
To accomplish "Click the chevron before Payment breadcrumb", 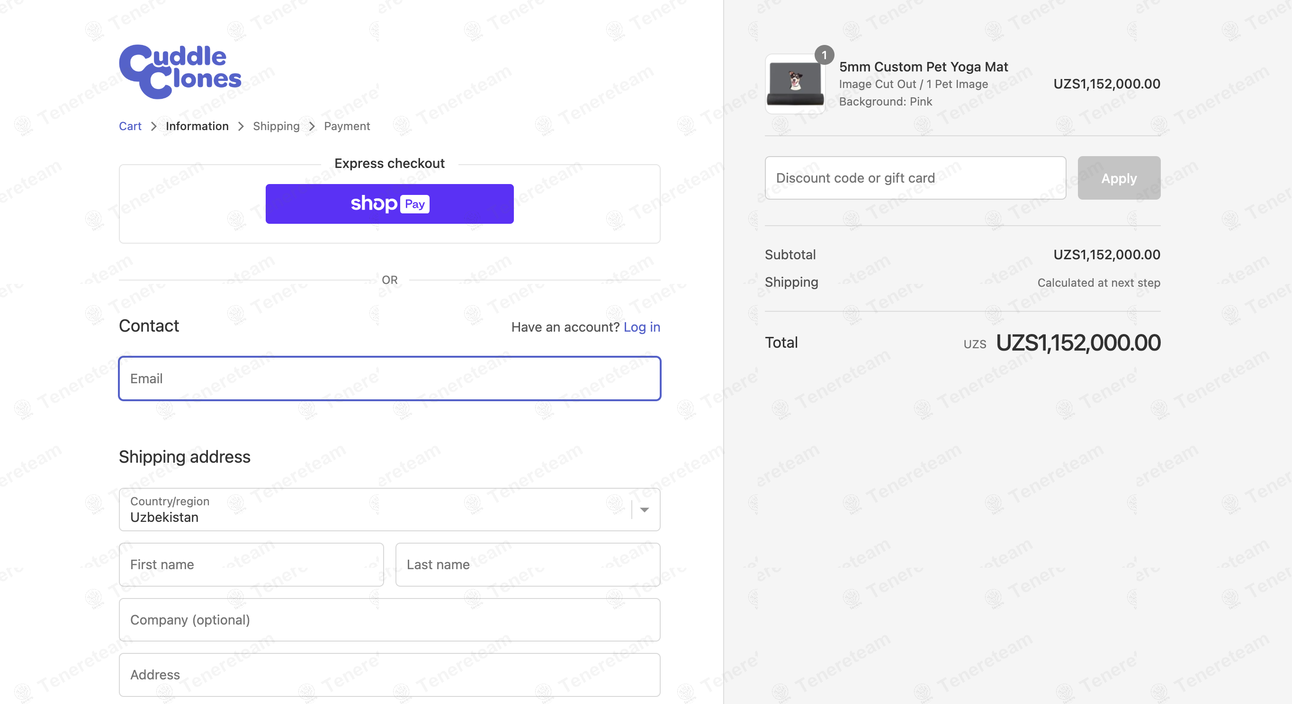I will click(312, 126).
